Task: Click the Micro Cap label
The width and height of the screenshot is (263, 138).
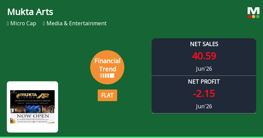Action: pyautogui.click(x=23, y=23)
